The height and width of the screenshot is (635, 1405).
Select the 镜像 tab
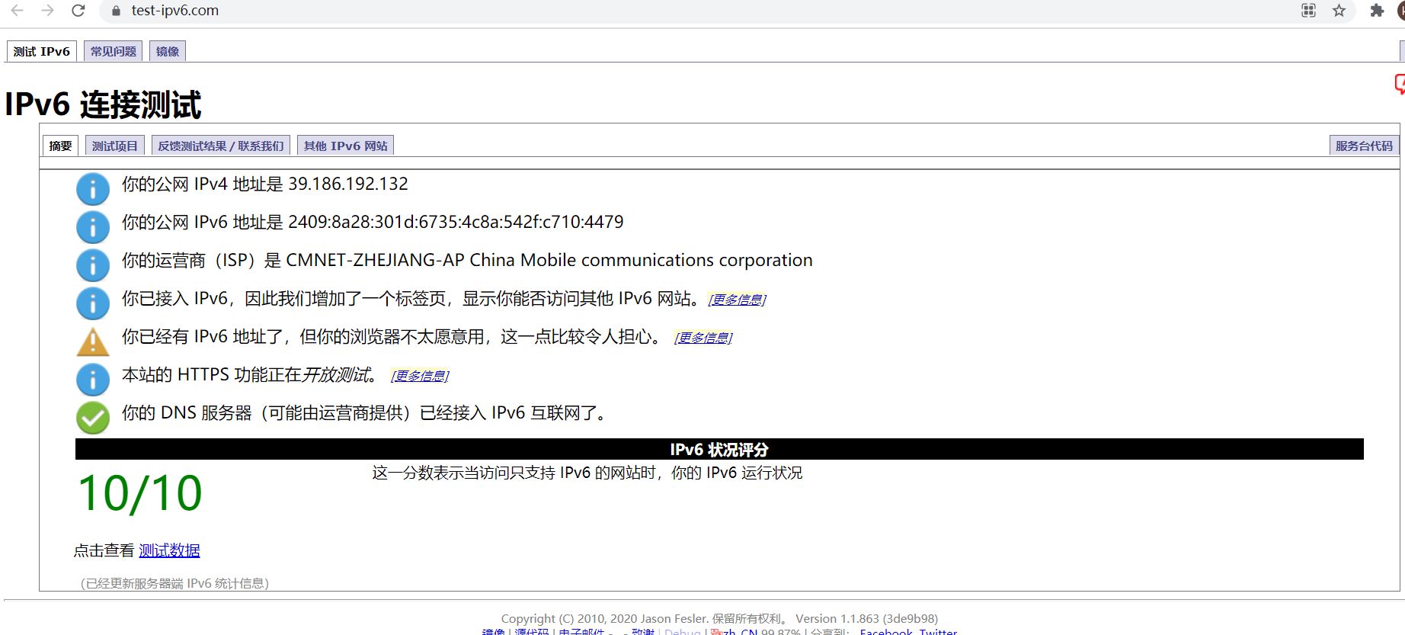click(x=167, y=51)
